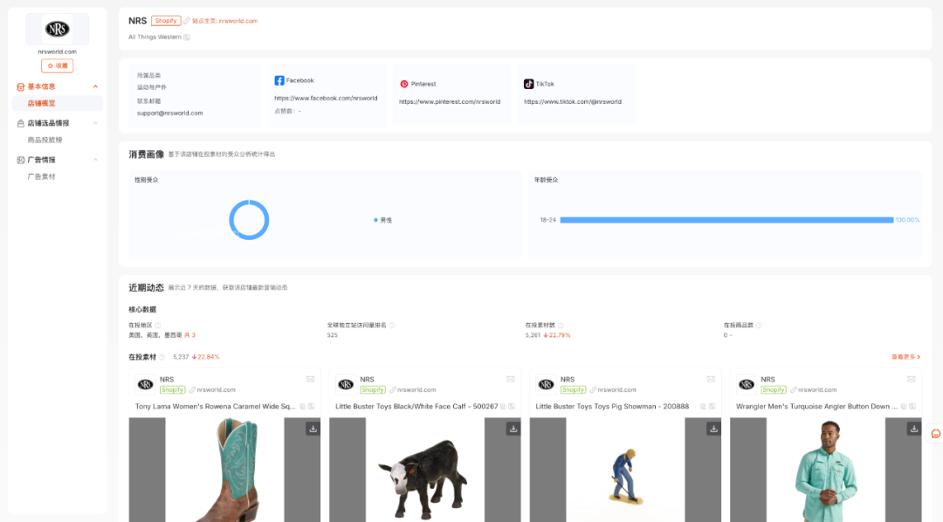This screenshot has width=943, height=522.
Task: Click the NRS logo in the sidebar
Action: tap(57, 29)
